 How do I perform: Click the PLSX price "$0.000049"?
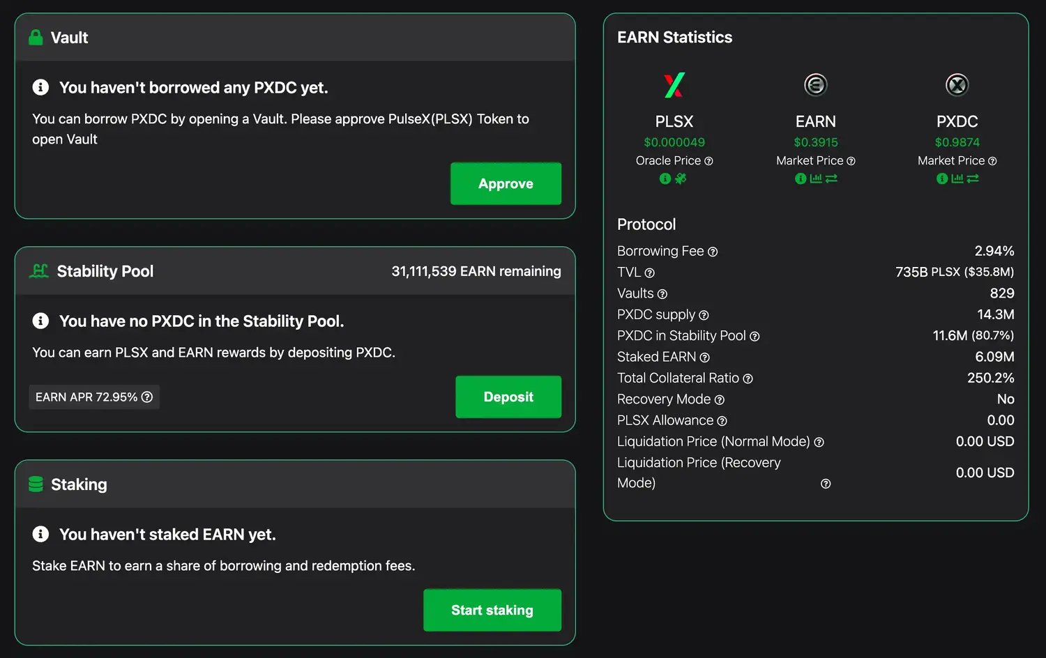tap(674, 142)
